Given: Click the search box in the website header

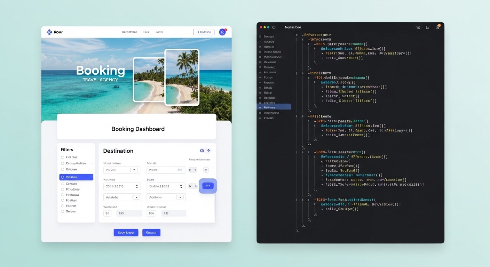Looking at the screenshot, I should (204, 32).
